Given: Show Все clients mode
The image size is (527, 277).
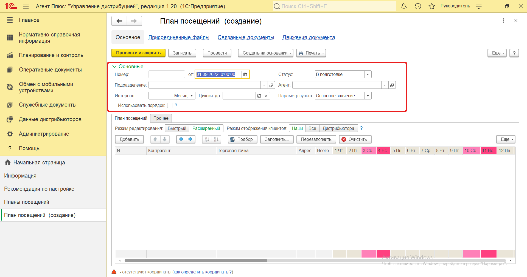Looking at the screenshot, I should pos(312,128).
